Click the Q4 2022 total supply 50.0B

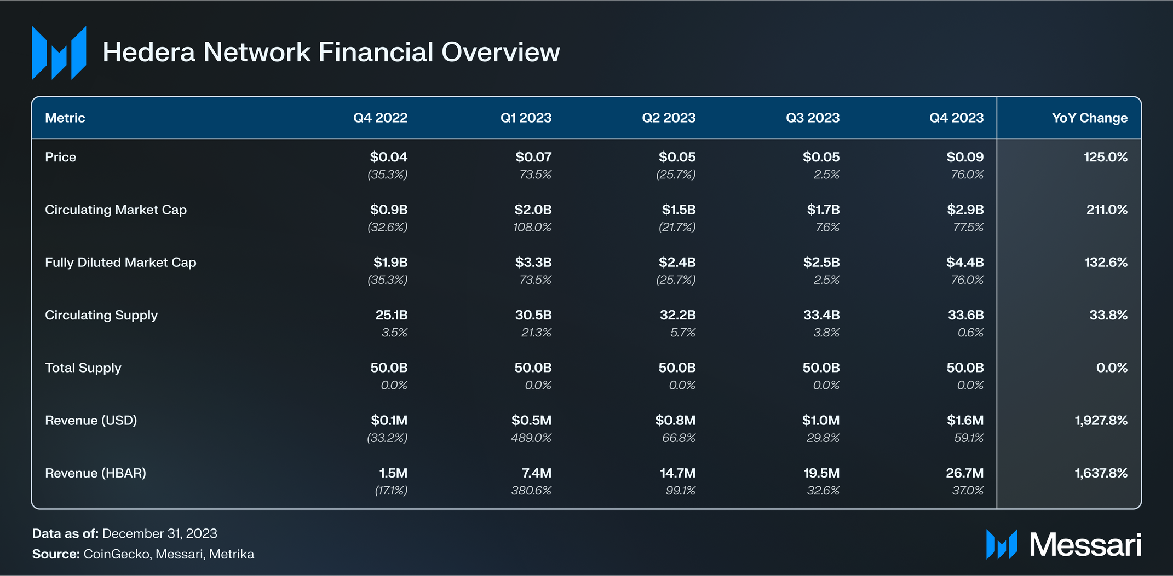click(389, 368)
